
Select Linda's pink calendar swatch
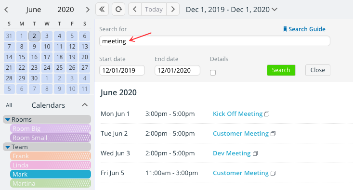click(51, 165)
